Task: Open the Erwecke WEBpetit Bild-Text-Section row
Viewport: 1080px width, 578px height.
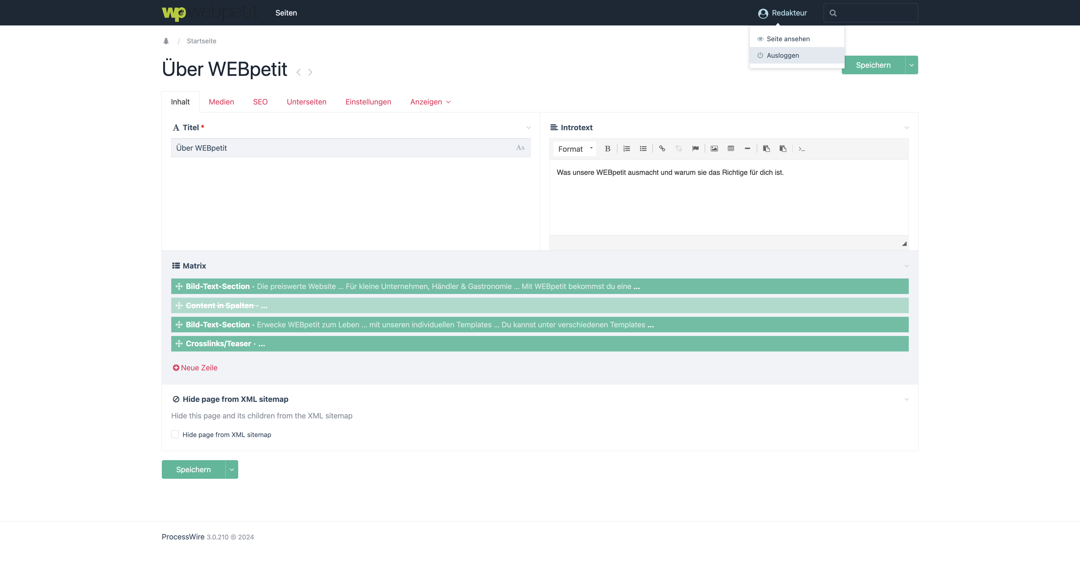Action: click(x=540, y=325)
